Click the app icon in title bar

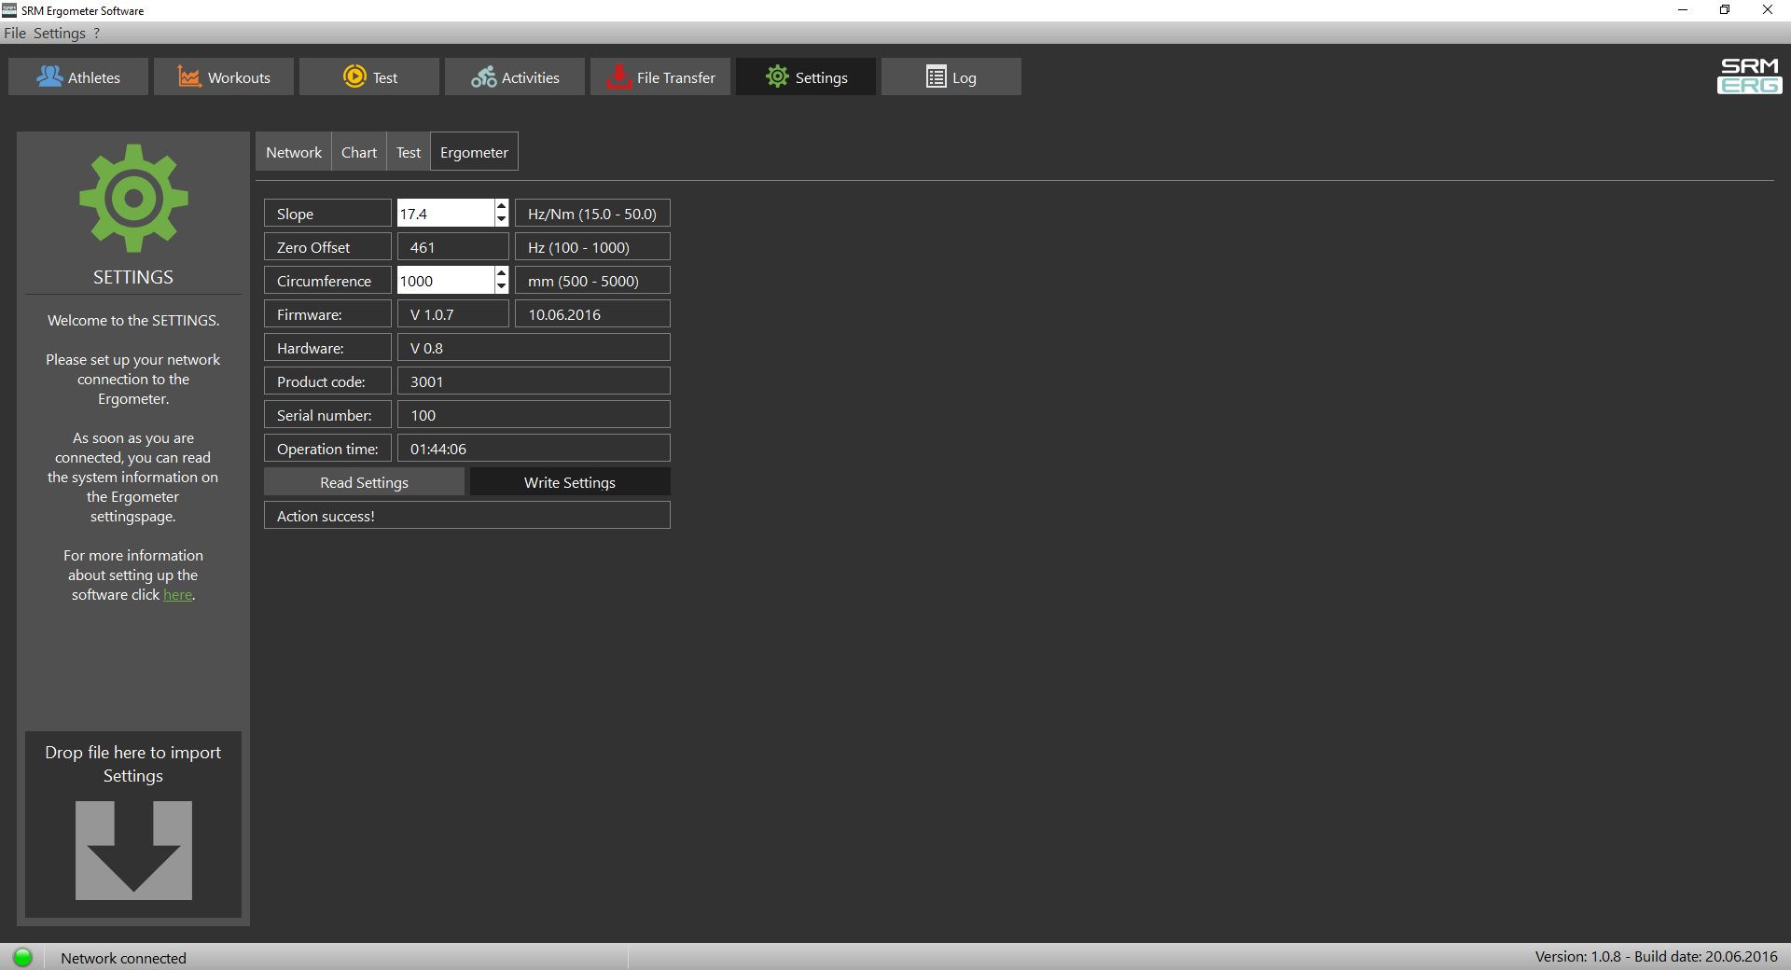click(x=9, y=10)
